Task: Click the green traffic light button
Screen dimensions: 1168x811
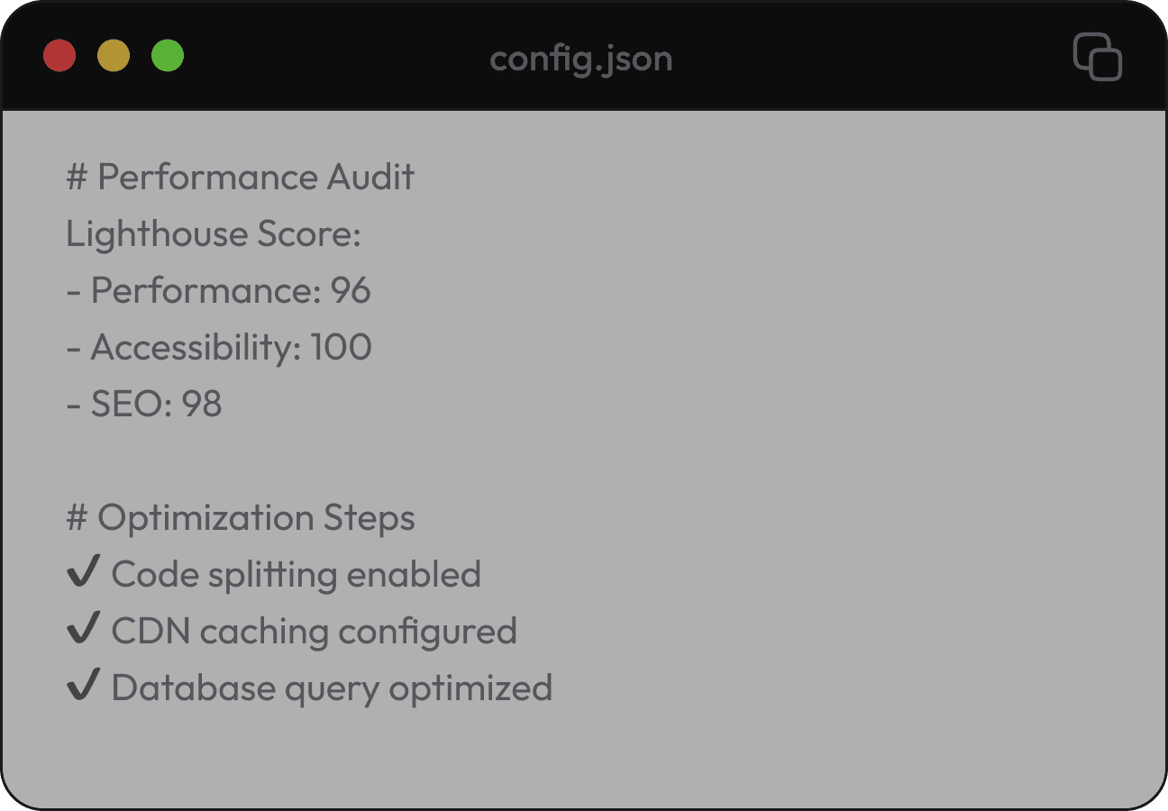Action: coord(167,55)
